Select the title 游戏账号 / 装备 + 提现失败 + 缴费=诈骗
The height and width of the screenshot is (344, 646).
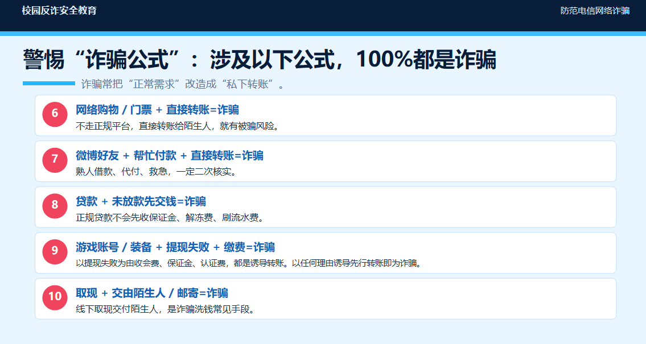175,247
